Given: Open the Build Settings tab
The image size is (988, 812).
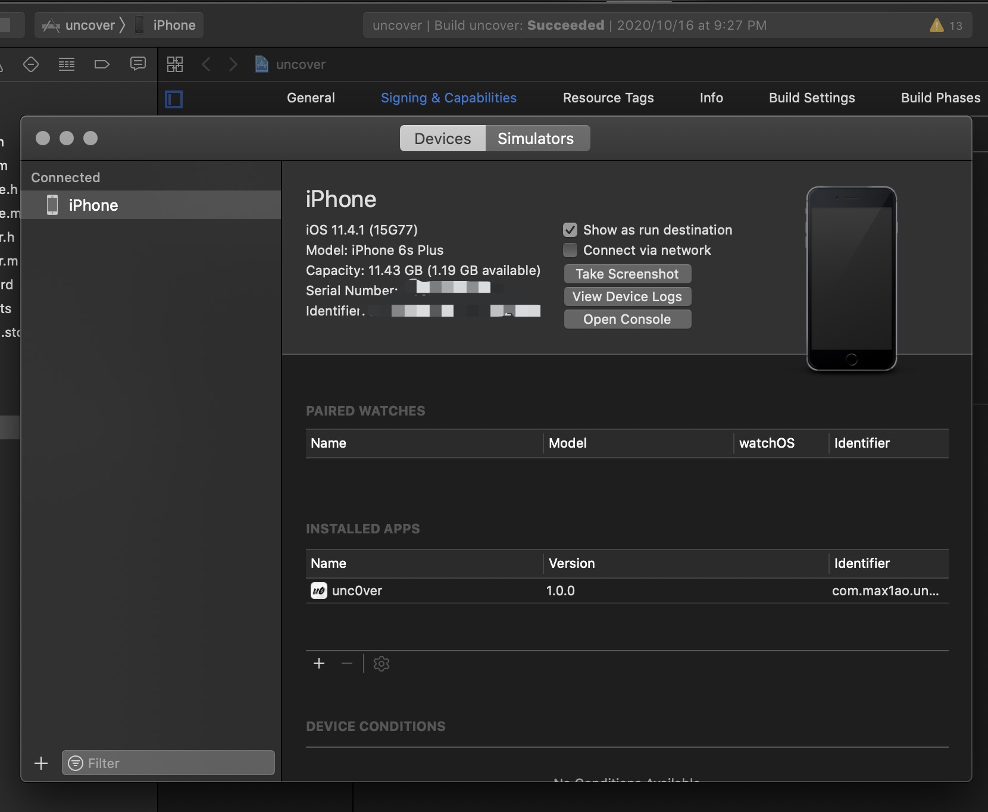Looking at the screenshot, I should tap(812, 98).
